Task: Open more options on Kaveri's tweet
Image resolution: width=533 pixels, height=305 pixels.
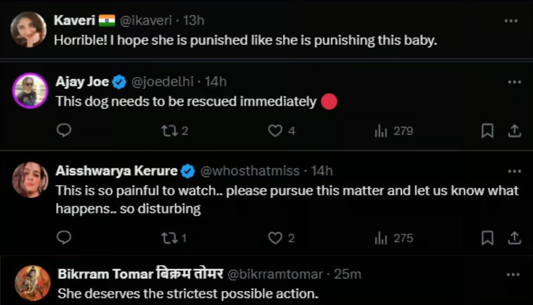Action: 511,21
